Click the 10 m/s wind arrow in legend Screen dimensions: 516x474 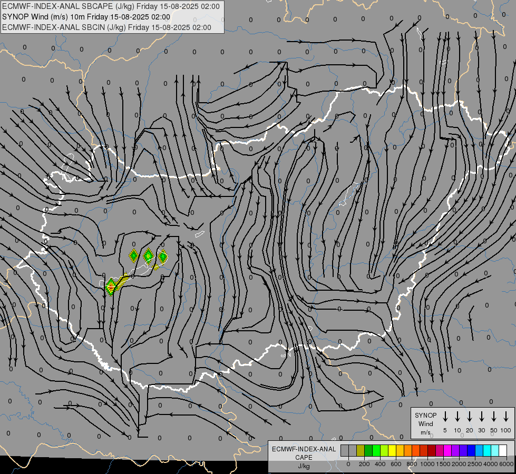457,417
